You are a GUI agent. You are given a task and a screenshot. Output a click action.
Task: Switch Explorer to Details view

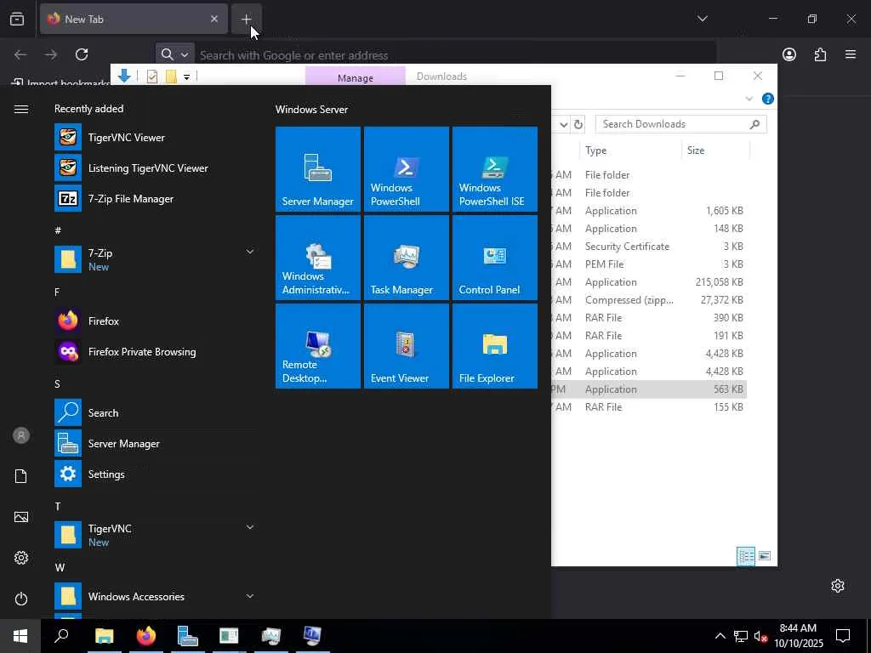745,556
